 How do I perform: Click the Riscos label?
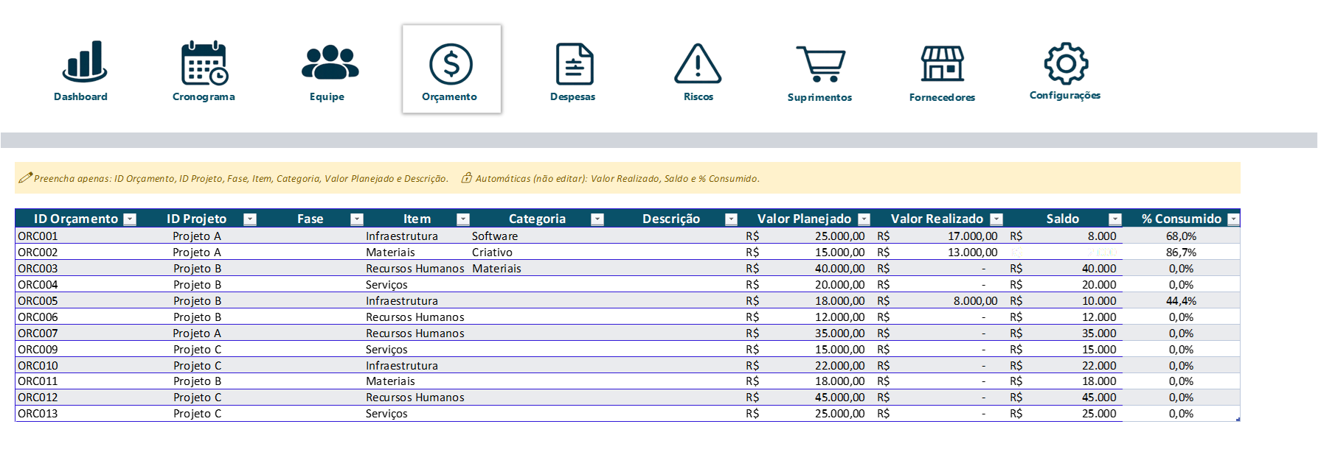[x=698, y=96]
